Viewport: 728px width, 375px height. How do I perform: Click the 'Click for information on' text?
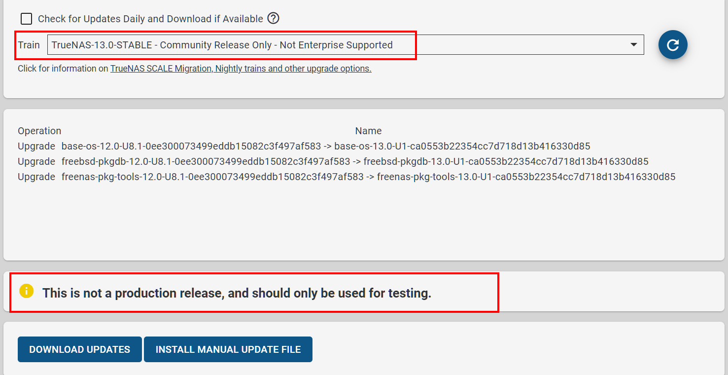63,69
